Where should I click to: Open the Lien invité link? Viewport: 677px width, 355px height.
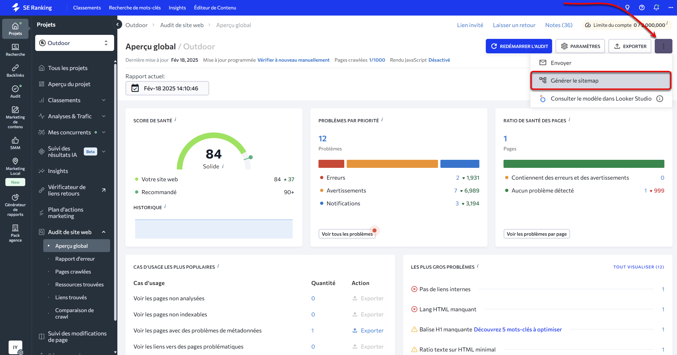(x=470, y=25)
